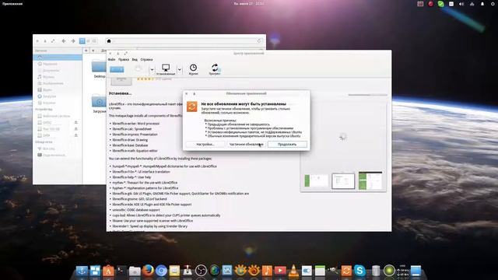Open the Правка menu in Software Center
This screenshot has width=498, height=280.
(124, 59)
